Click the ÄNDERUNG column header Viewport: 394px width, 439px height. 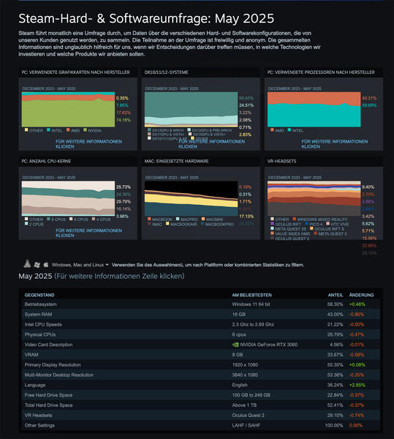tap(361, 295)
